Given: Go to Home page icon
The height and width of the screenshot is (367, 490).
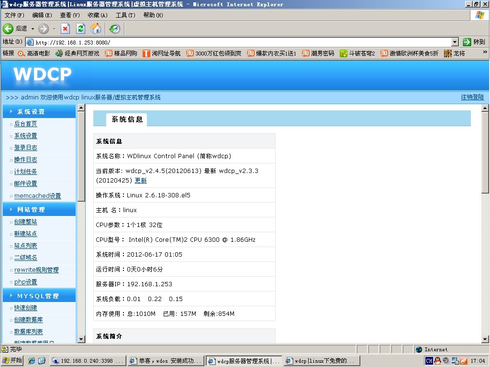Looking at the screenshot, I should tap(96, 29).
